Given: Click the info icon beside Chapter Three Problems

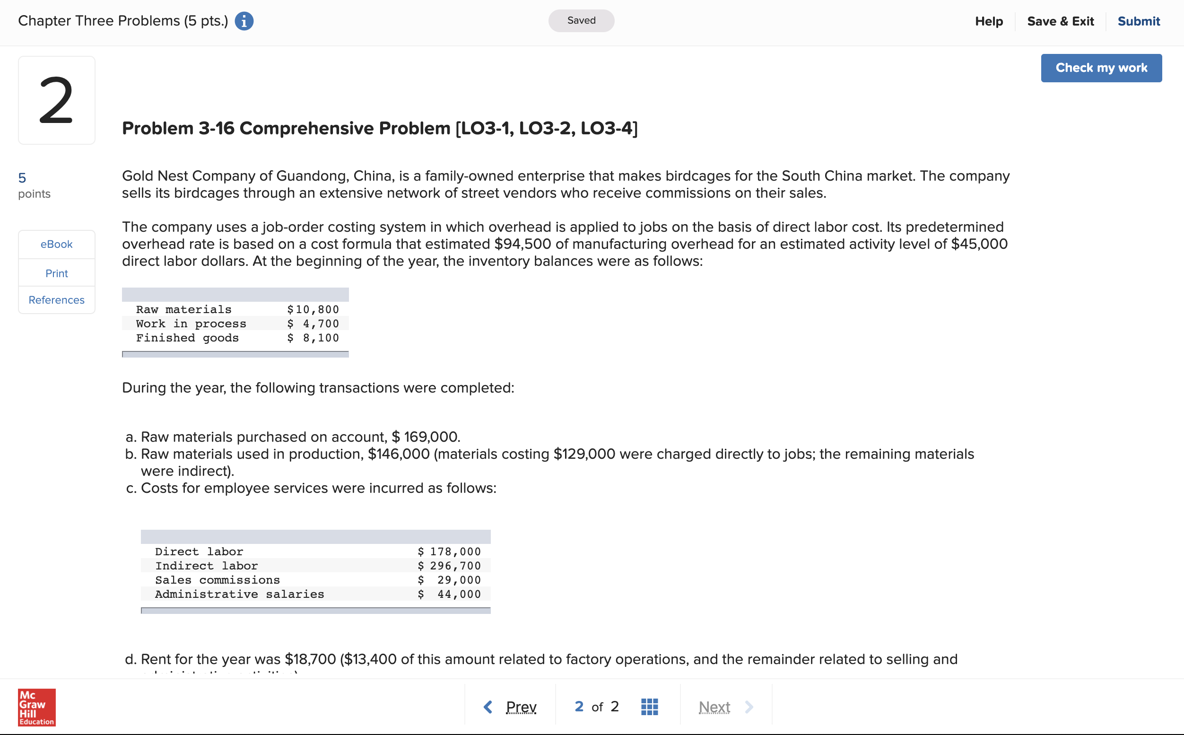Looking at the screenshot, I should coord(244,21).
